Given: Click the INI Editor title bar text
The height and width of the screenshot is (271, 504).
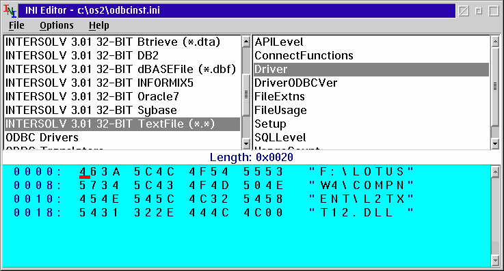Looking at the screenshot, I should coord(92,11).
